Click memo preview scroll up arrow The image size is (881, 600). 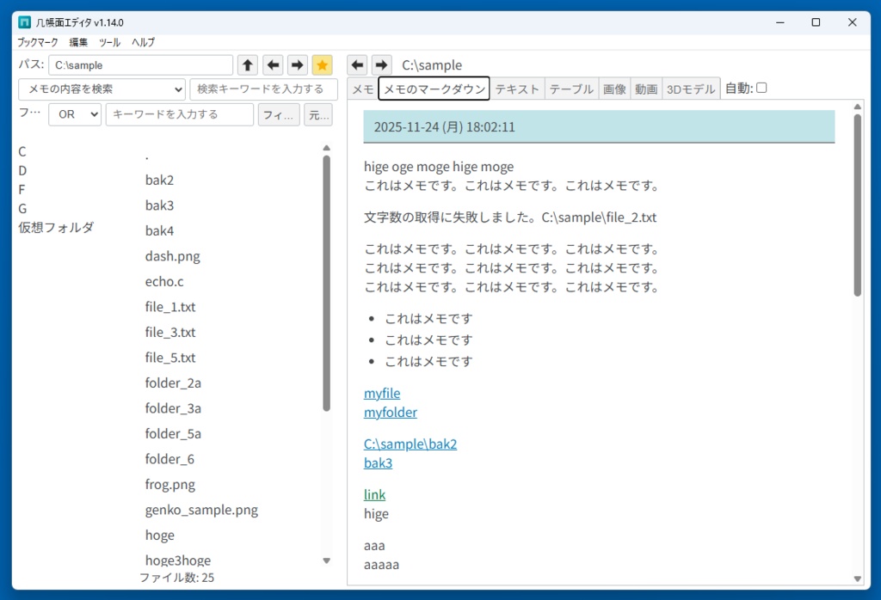click(858, 106)
